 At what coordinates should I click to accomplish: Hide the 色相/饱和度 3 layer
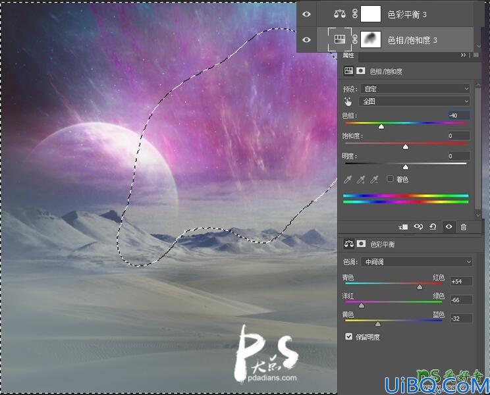click(x=306, y=40)
